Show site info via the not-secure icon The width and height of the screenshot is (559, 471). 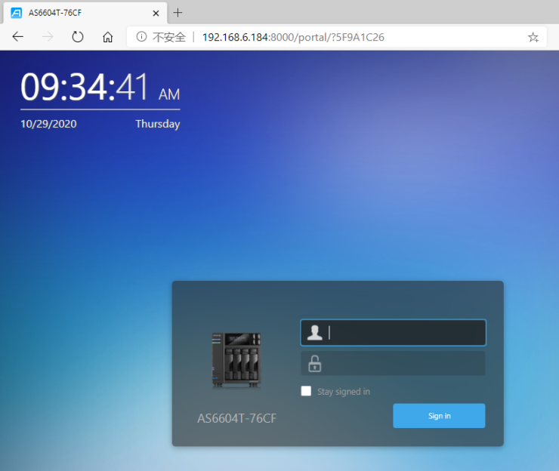pyautogui.click(x=141, y=37)
